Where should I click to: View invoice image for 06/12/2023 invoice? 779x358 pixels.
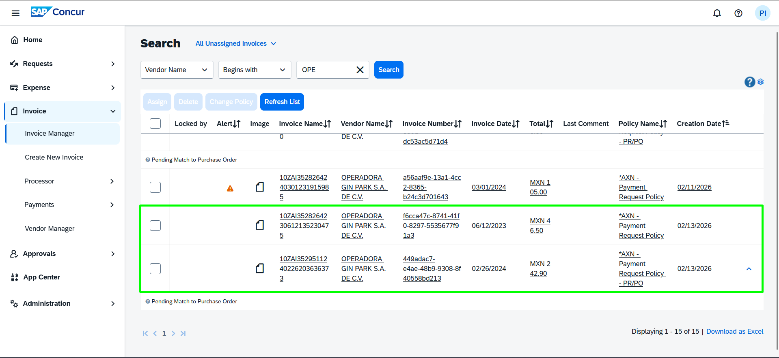click(260, 225)
